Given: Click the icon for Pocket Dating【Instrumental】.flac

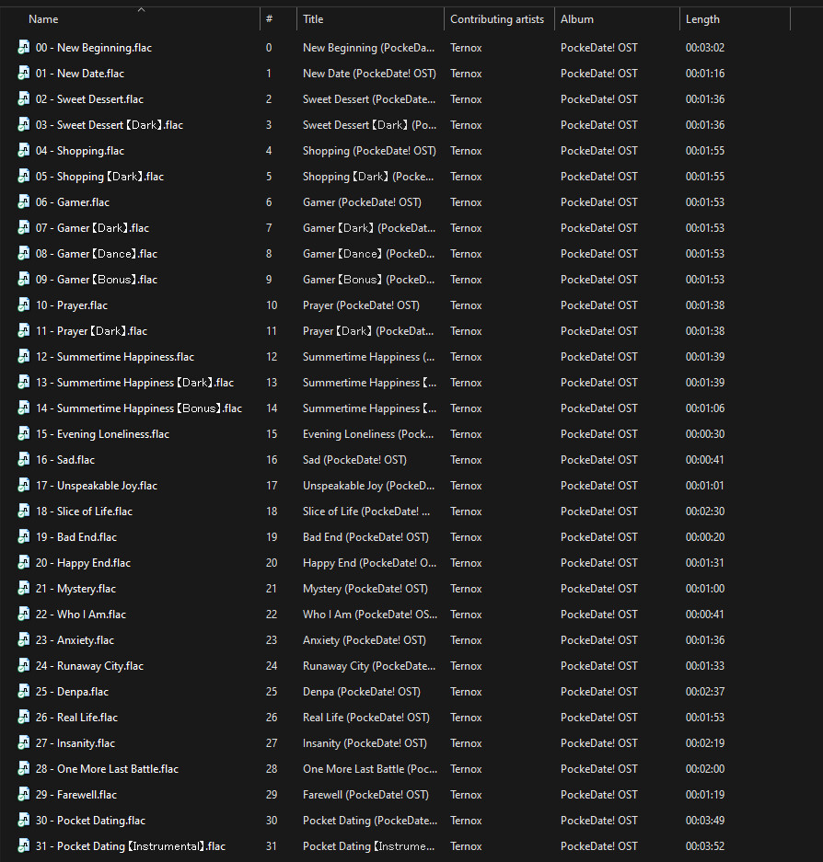Looking at the screenshot, I should tap(24, 846).
